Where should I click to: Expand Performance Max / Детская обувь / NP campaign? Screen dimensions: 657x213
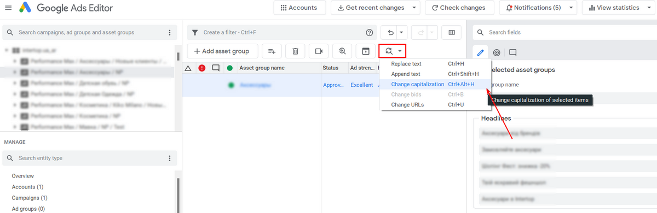15,83
